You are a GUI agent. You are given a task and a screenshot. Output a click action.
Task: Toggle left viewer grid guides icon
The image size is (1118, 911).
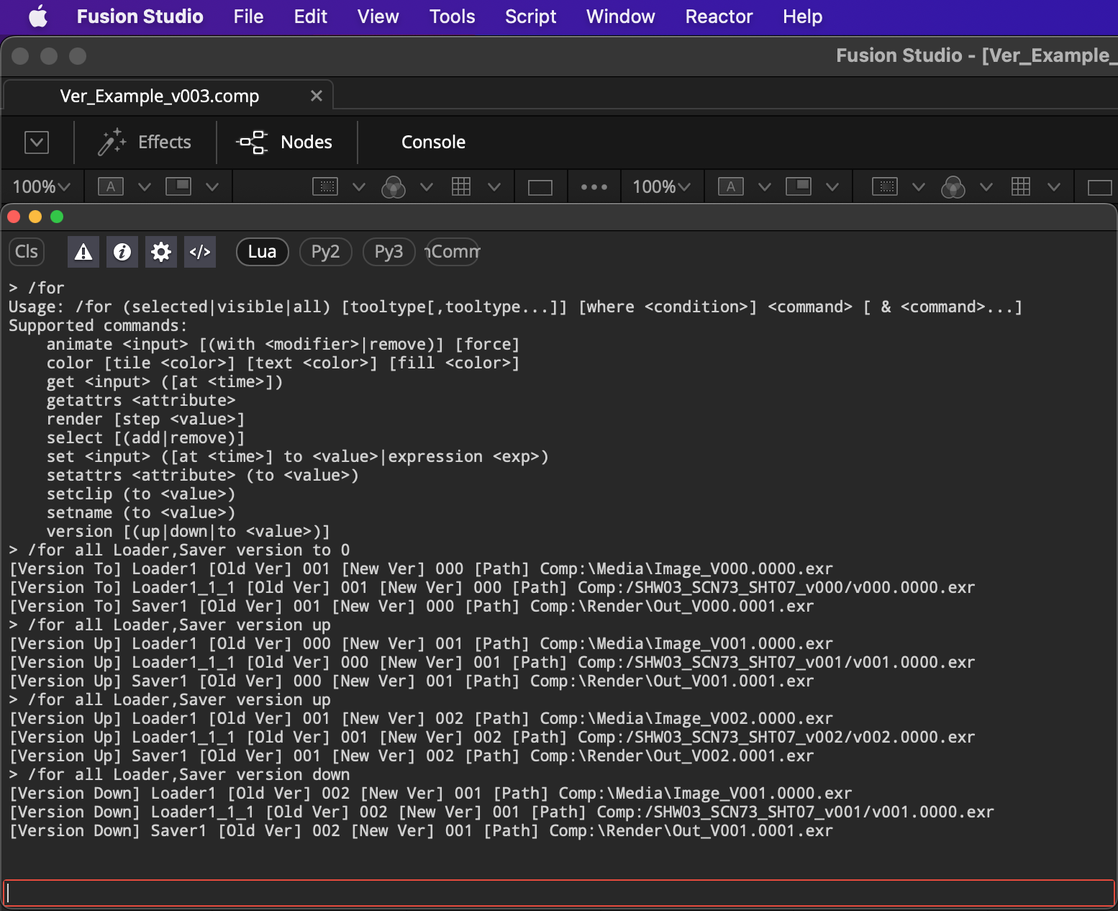coord(460,187)
